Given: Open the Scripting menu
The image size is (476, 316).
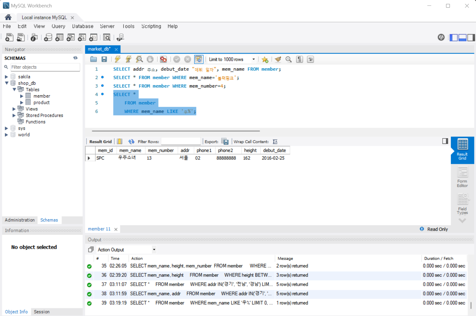Looking at the screenshot, I should (151, 26).
